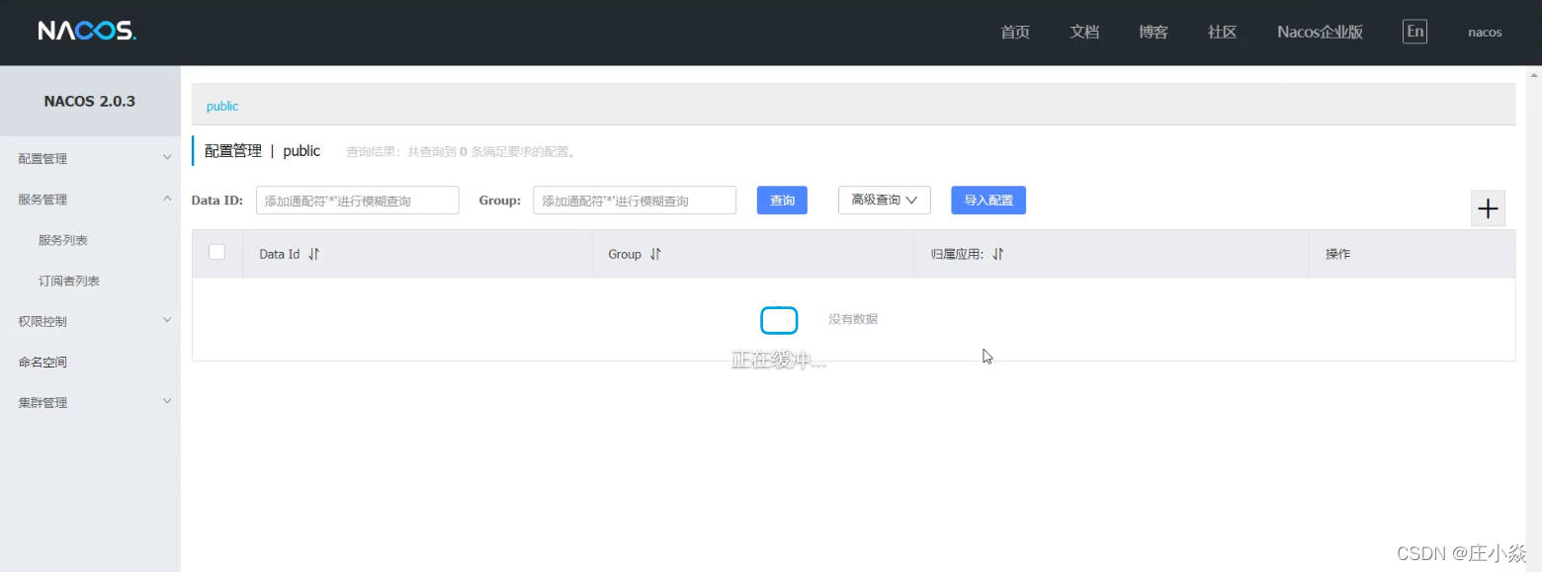Click the plus icon to create configuration
Viewport: 1542px width, 572px height.
[1488, 208]
